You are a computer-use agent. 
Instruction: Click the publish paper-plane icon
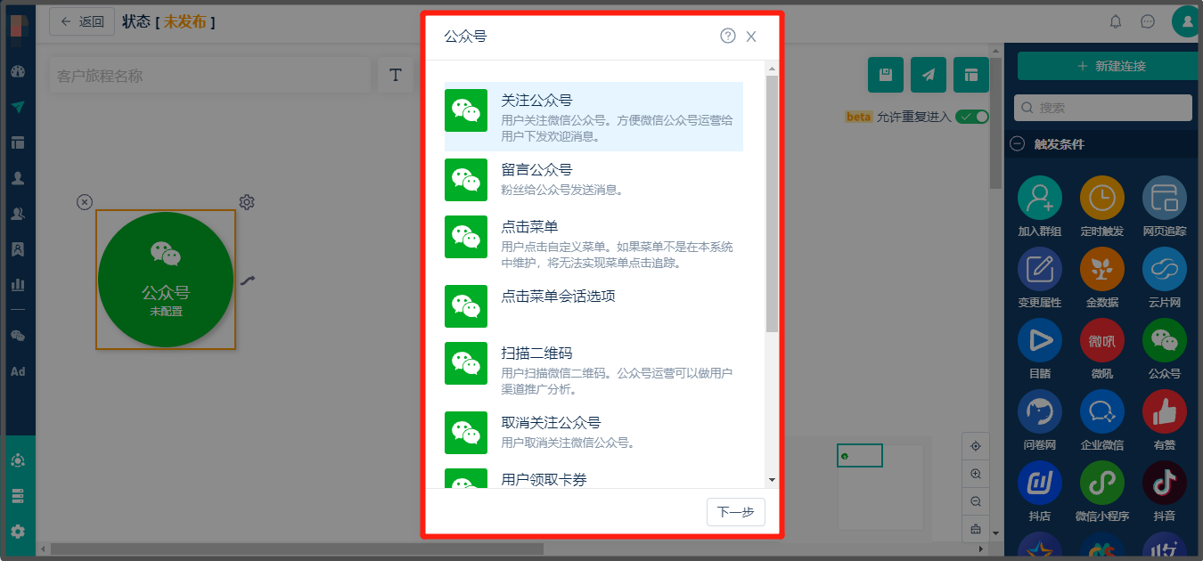[x=928, y=75]
